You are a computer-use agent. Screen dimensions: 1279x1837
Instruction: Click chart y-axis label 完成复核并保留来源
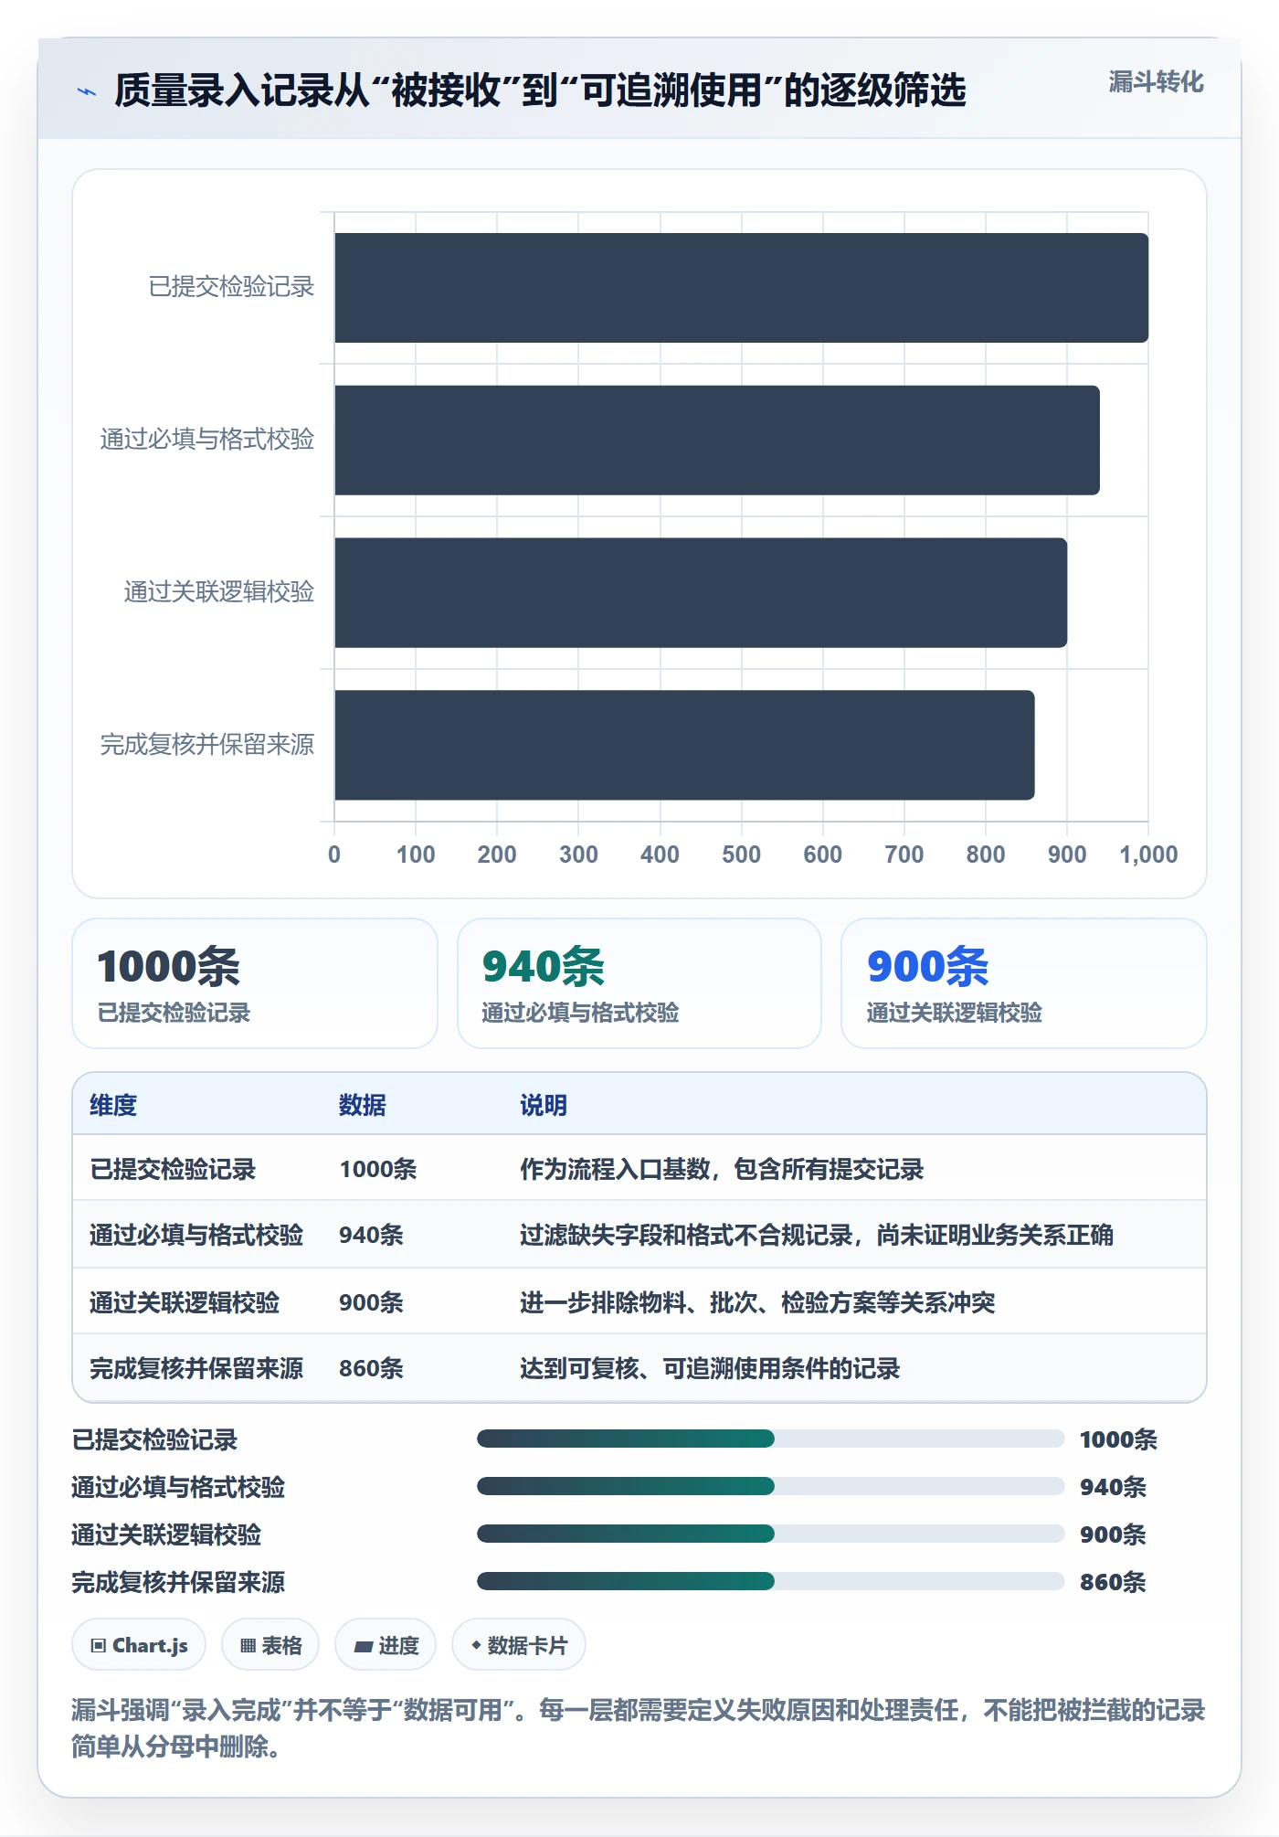coord(207,745)
